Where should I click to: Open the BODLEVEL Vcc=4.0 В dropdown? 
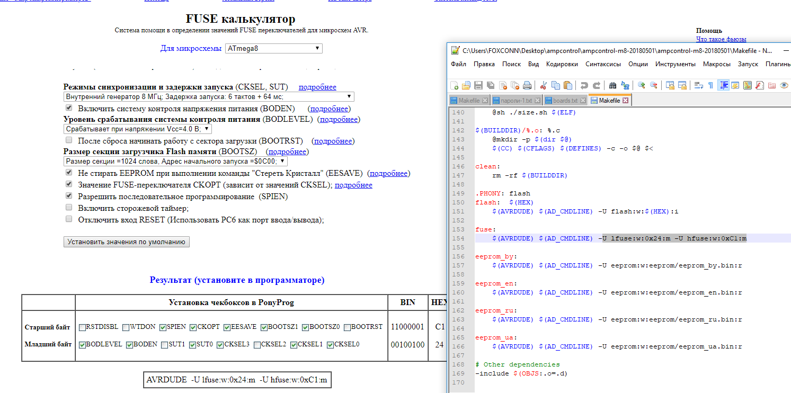138,129
